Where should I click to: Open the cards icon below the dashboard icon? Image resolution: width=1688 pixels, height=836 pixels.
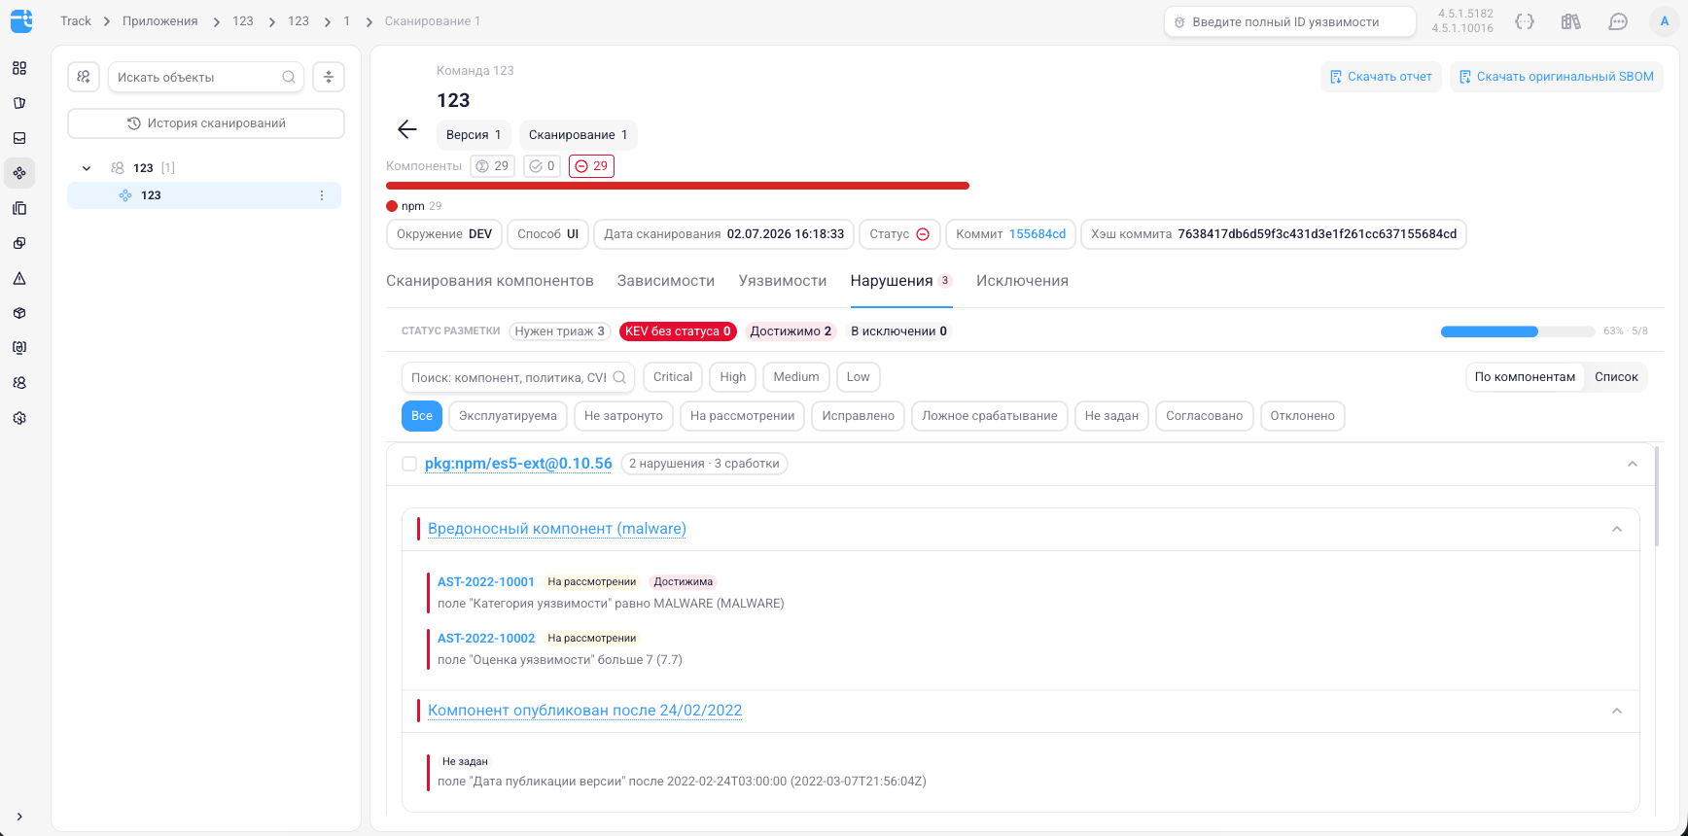19,103
